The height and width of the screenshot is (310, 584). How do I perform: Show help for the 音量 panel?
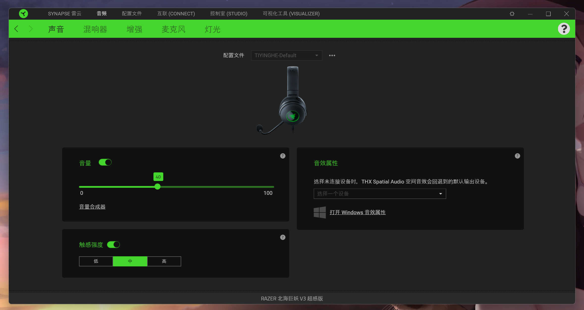(x=283, y=156)
